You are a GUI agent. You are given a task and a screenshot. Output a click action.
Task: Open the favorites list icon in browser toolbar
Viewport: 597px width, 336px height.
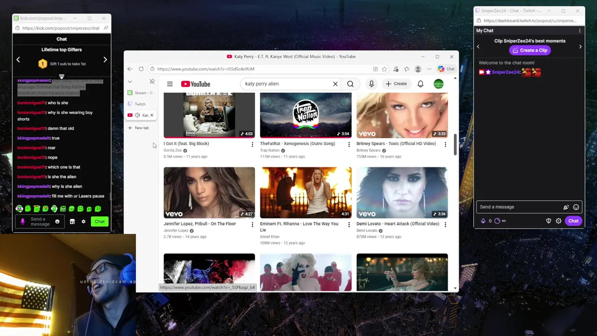coord(407,69)
